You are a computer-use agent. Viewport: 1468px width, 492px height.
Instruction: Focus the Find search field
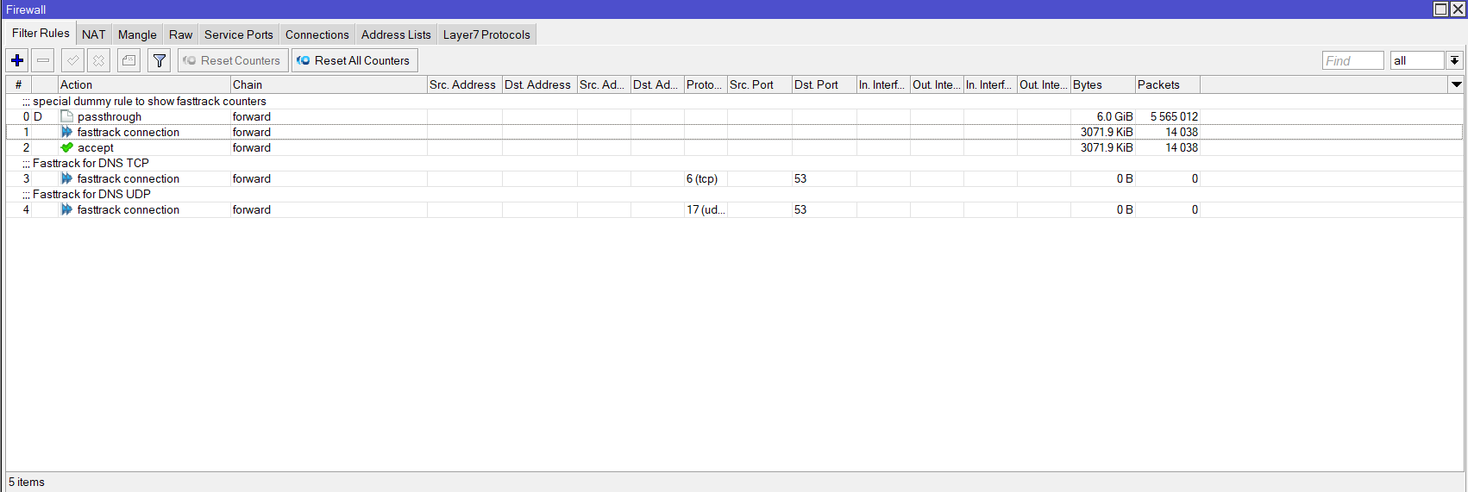coord(1352,60)
